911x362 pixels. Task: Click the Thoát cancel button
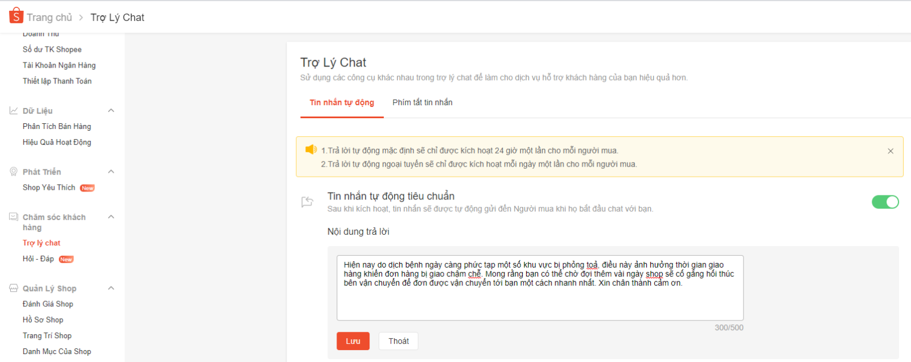399,341
